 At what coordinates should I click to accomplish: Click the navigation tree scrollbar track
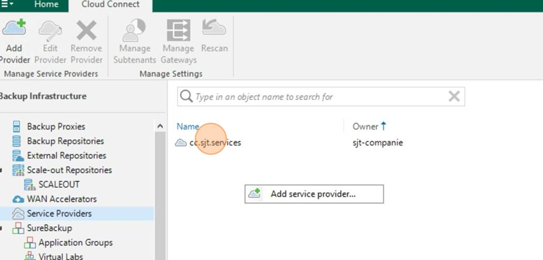pyautogui.click(x=160, y=196)
